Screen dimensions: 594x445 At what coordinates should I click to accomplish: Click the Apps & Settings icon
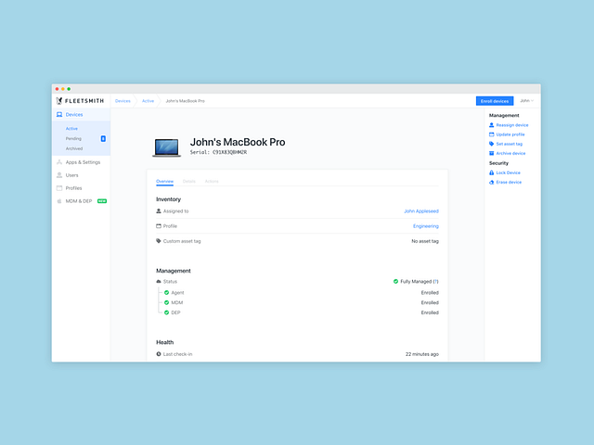coord(59,162)
